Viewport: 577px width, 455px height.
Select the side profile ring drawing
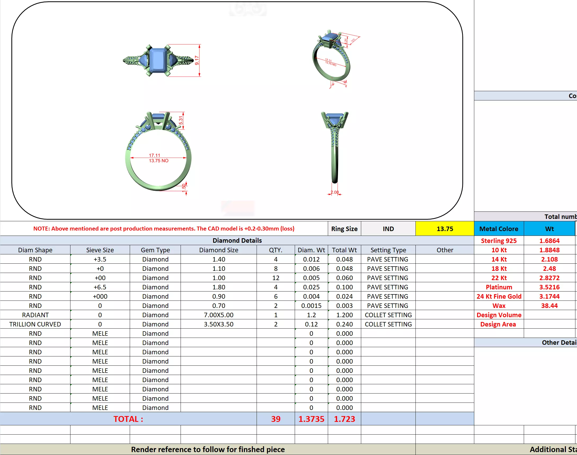[335, 149]
